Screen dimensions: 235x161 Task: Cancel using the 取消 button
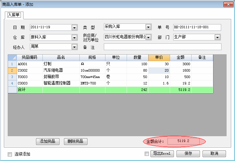tap(214, 154)
